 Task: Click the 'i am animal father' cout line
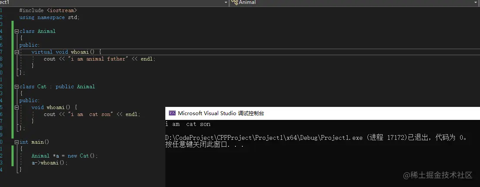[x=100, y=59]
